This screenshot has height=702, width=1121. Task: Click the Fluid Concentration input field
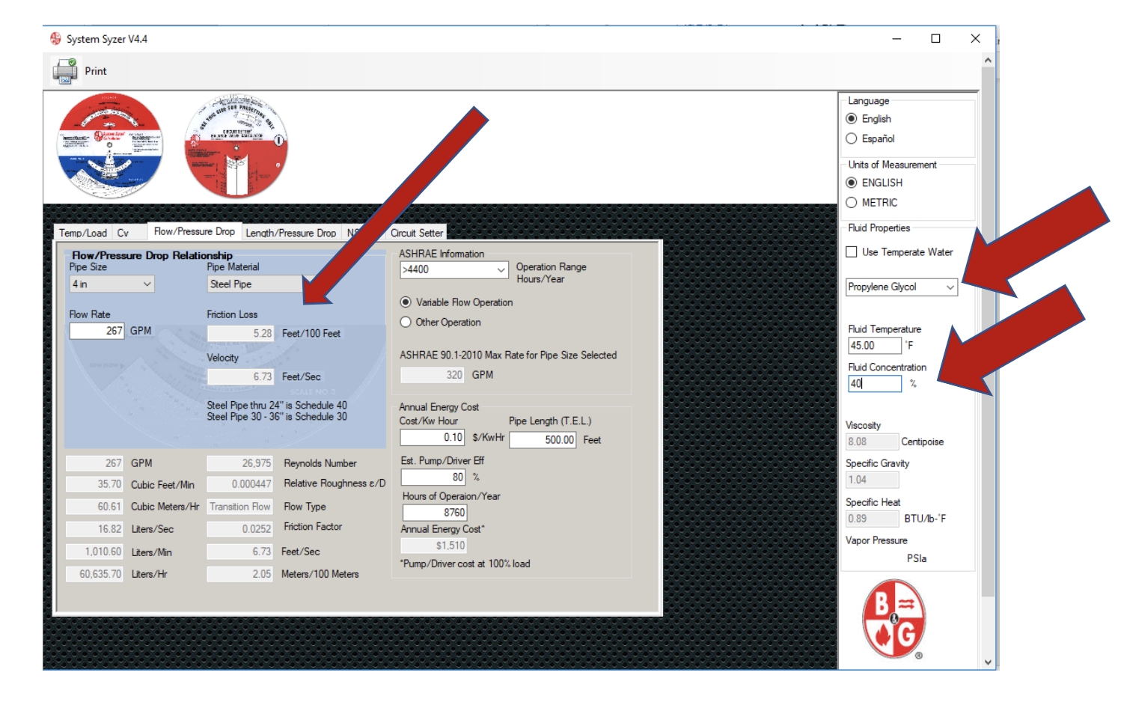coord(875,384)
